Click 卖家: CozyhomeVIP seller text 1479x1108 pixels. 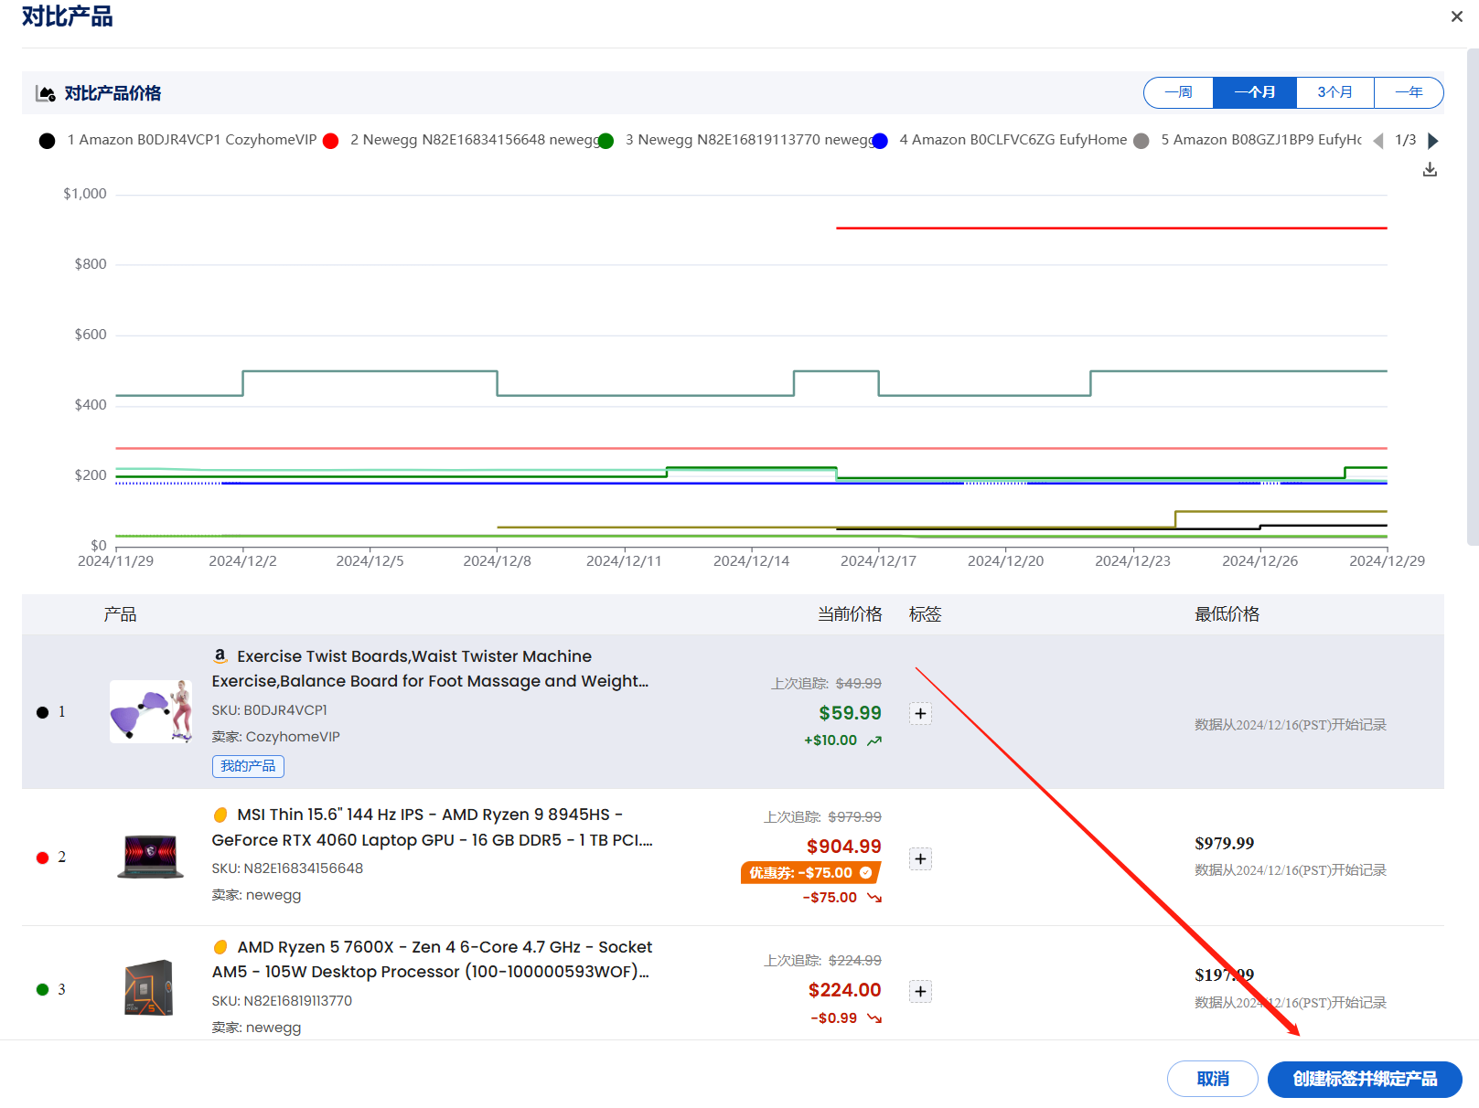275,737
